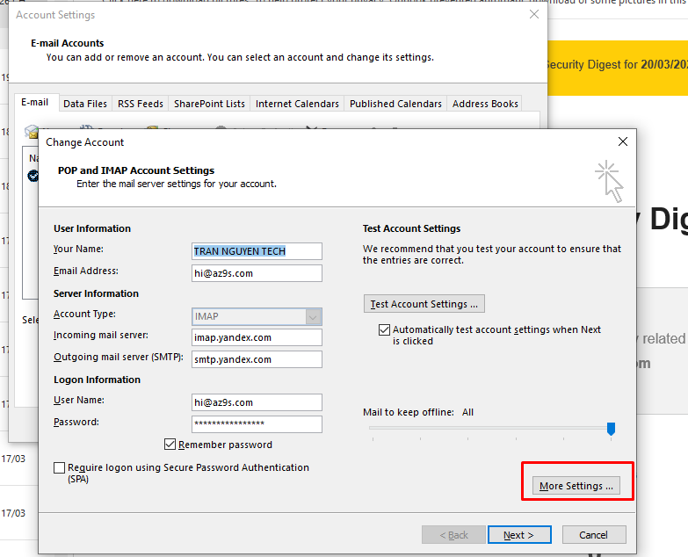
Task: Open the Account Type dropdown
Action: 313,316
